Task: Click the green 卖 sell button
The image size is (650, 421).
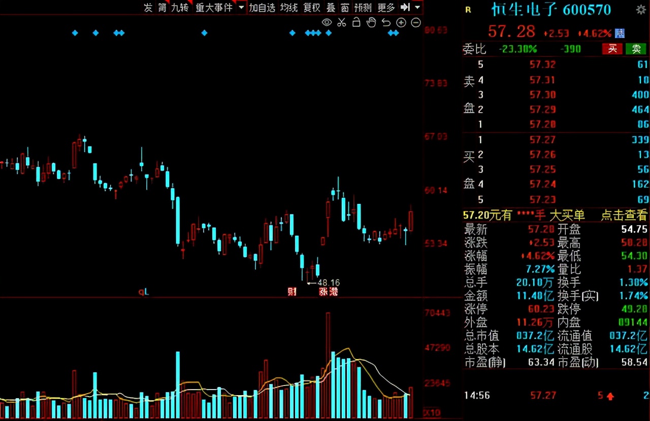Action: (636, 49)
